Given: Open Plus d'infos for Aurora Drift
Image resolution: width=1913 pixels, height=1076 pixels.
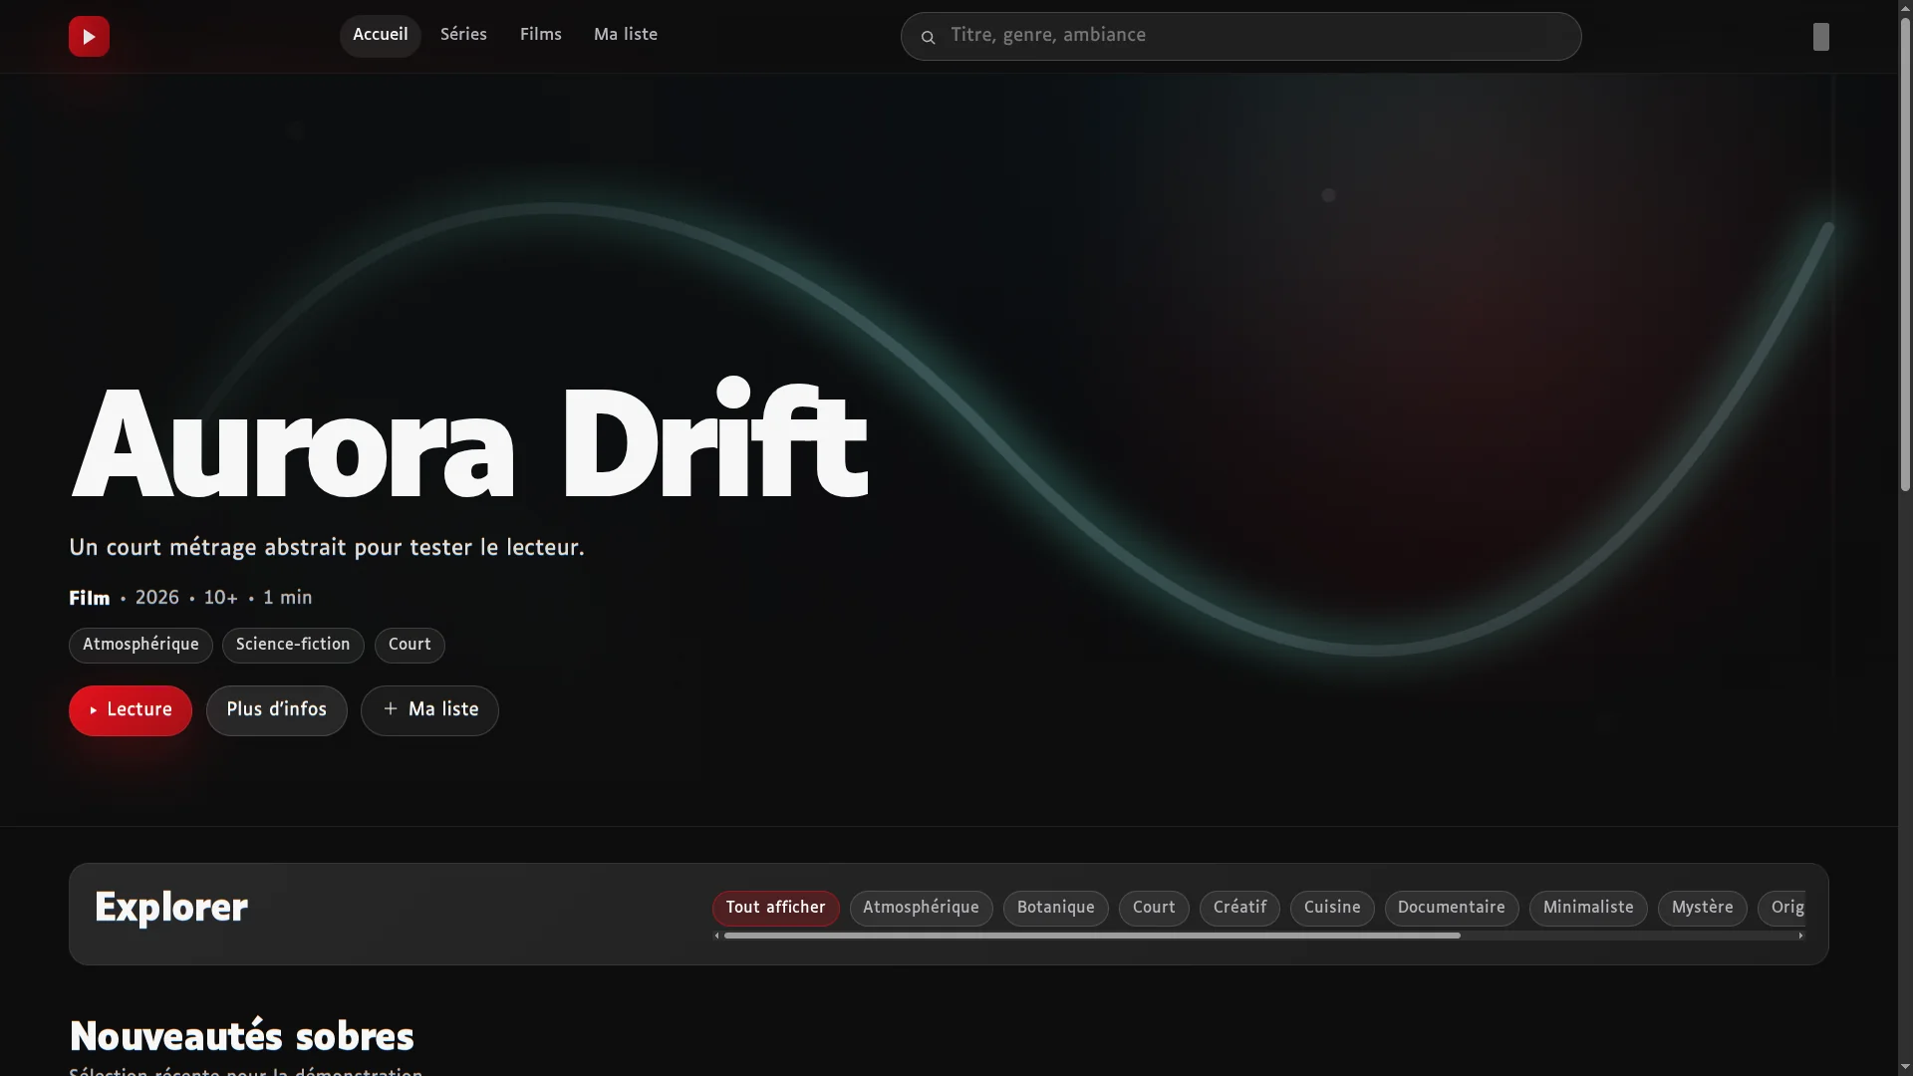Looking at the screenshot, I should point(276,710).
